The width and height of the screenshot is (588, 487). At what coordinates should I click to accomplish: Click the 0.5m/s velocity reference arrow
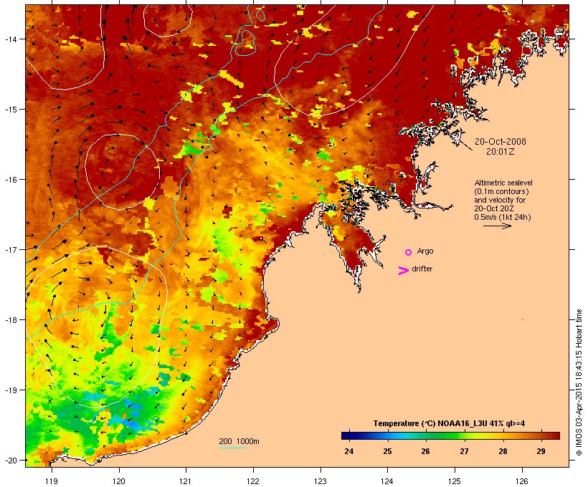(497, 226)
